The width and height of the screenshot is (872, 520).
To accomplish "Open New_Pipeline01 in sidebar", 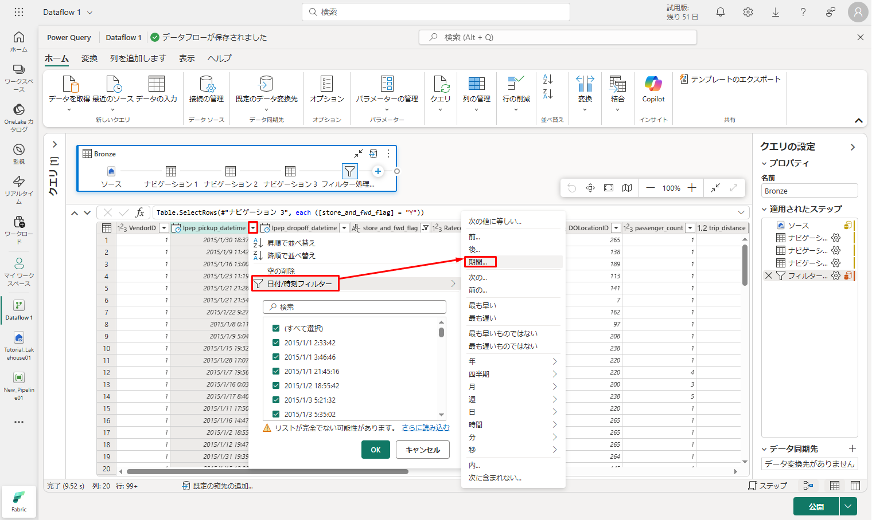I will [x=19, y=386].
